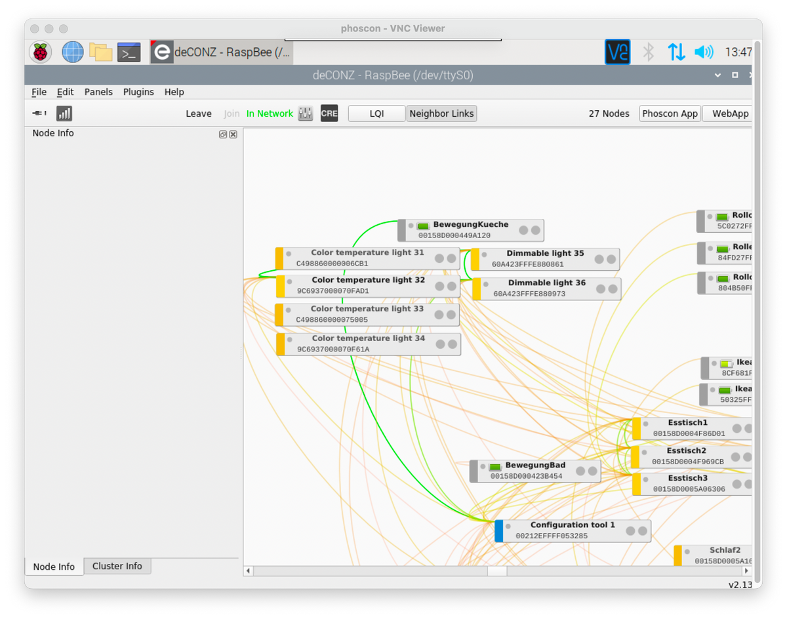Click the signal strength bars icon
Screen dimensions: 787x619
pos(64,113)
